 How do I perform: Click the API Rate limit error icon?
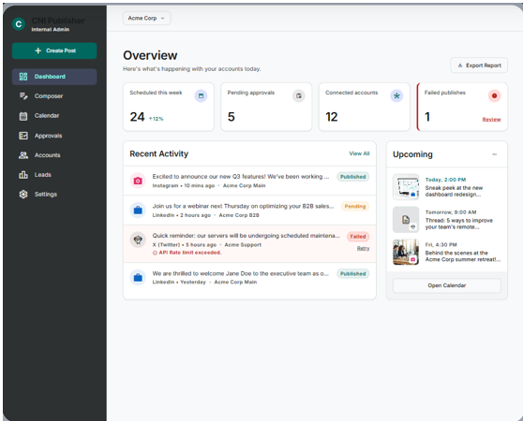(x=155, y=253)
